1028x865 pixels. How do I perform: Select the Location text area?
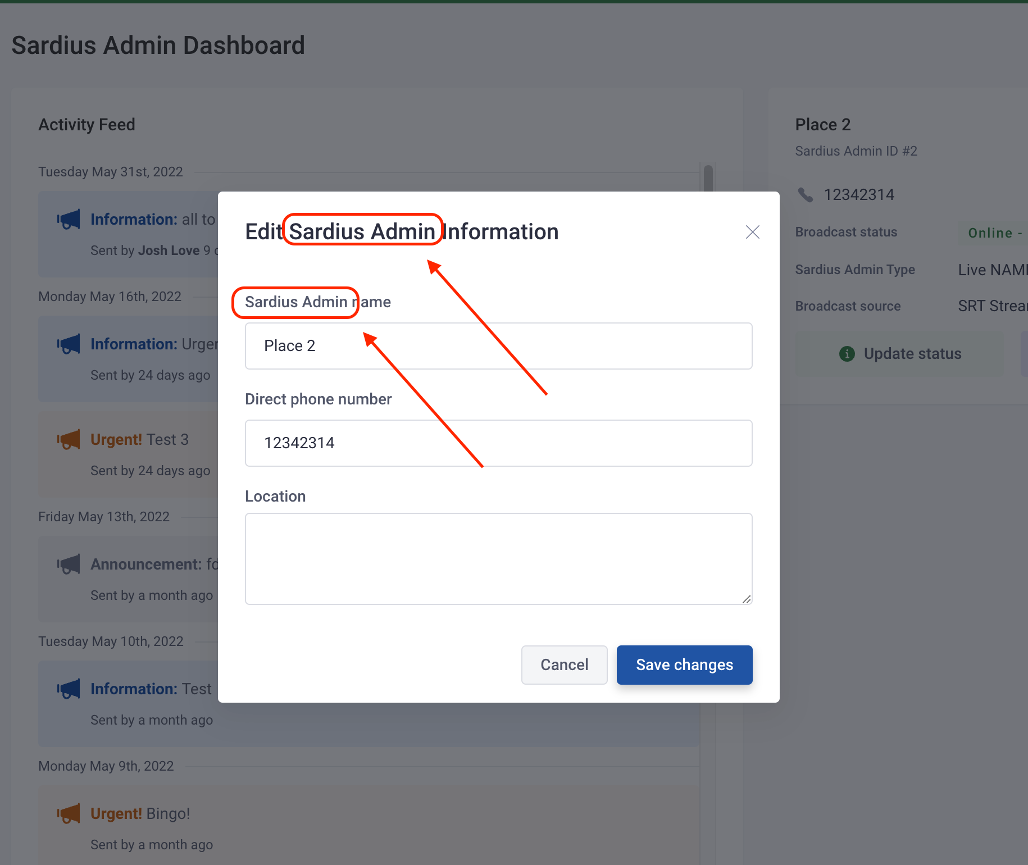498,559
